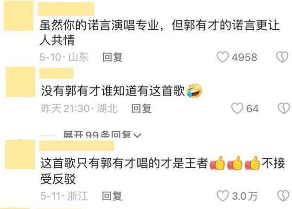Reply to the 5-11 Zhejiang comment
This screenshot has width=292, height=209.
[x=112, y=196]
